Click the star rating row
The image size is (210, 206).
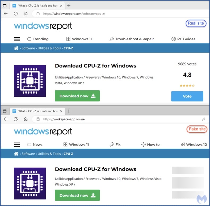[x=187, y=86]
